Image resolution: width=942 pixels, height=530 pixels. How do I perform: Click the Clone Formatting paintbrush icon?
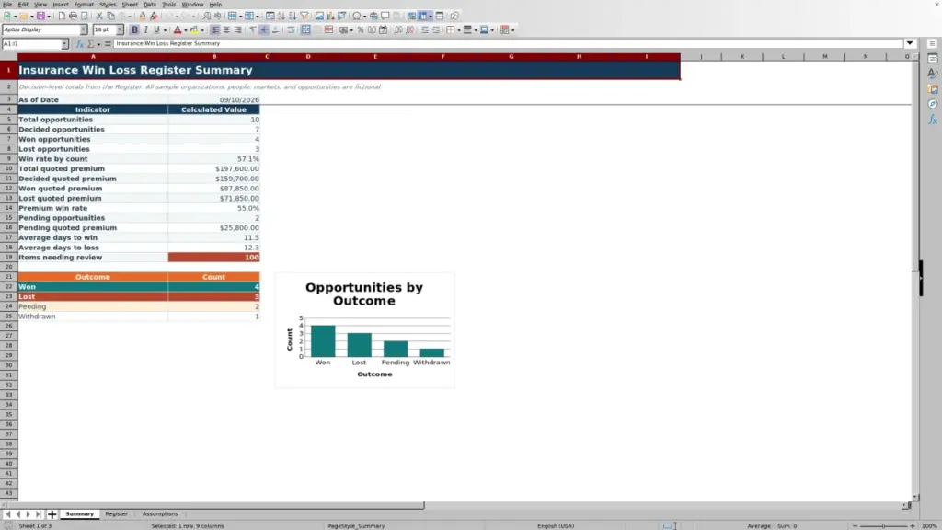(x=143, y=17)
